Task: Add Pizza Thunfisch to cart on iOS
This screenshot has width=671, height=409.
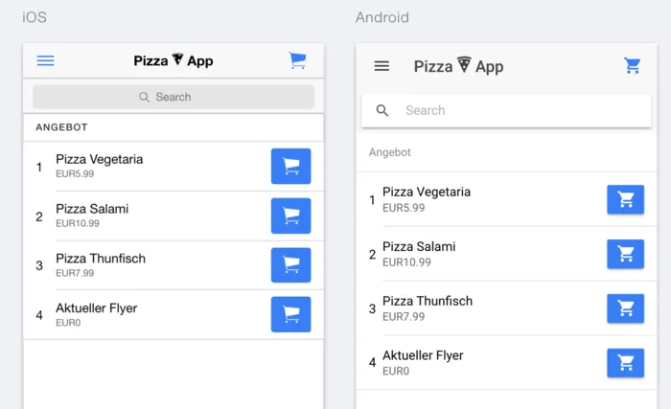Action: [290, 265]
